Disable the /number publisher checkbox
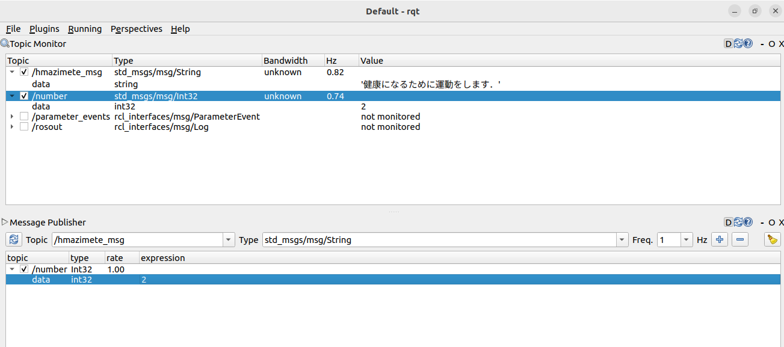 [x=24, y=269]
